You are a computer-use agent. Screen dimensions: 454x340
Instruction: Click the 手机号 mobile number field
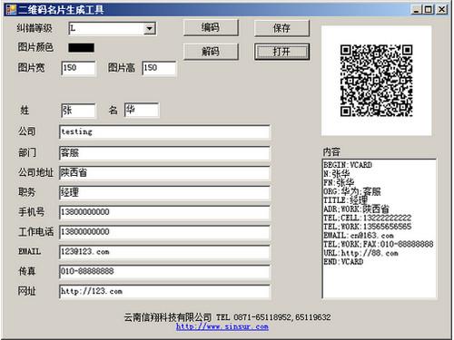pyautogui.click(x=164, y=213)
